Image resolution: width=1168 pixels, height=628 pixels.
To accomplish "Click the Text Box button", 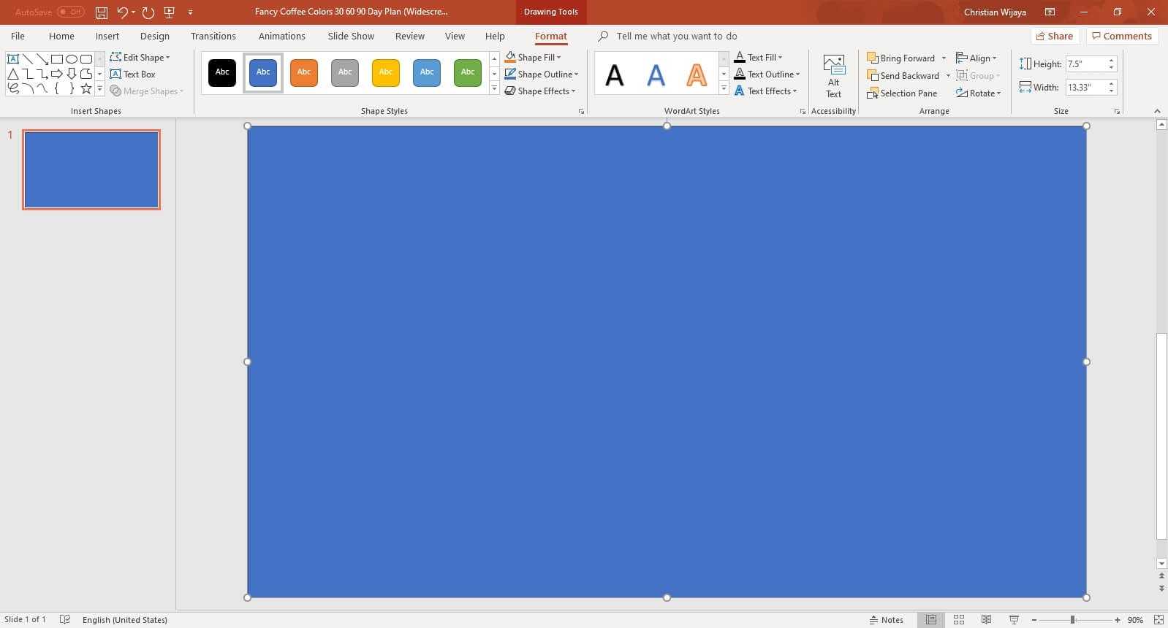I will (133, 74).
